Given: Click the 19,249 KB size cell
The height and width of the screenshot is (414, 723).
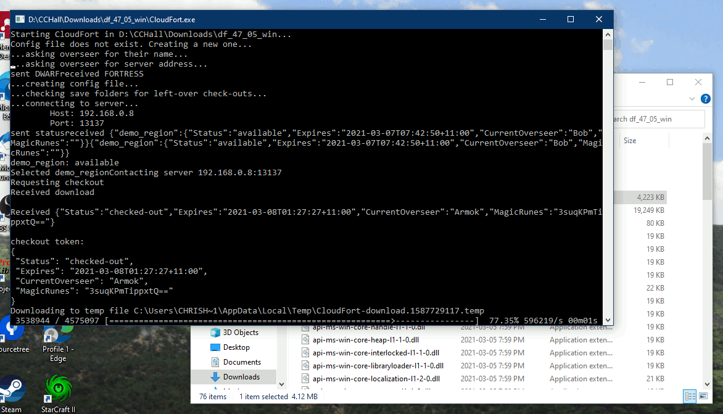Looking at the screenshot, I should click(649, 210).
